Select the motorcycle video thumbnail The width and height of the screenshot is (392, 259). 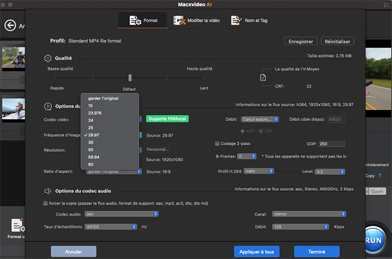(13, 58)
